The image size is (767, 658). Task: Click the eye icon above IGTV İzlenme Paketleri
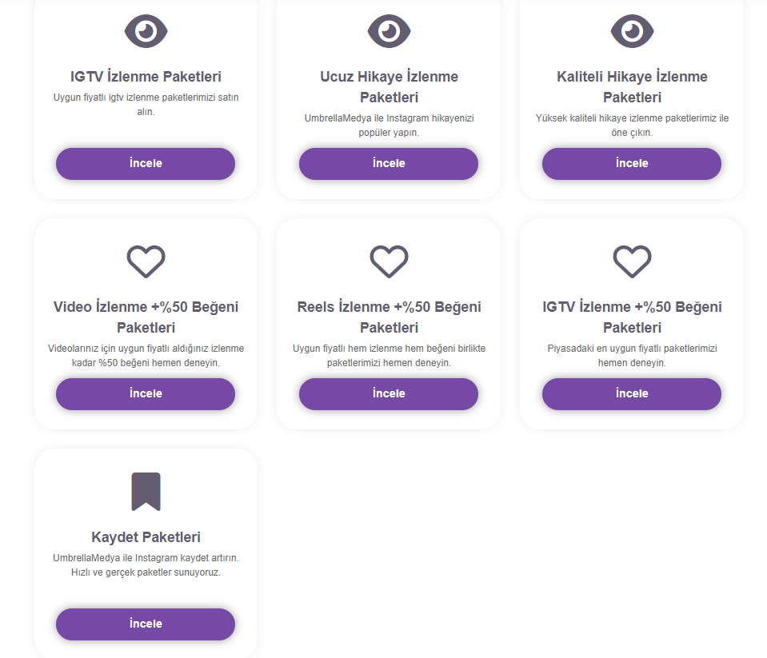click(146, 31)
